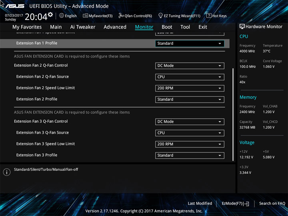Click the 40x ratio value
Viewport: 288px width, 216px height.
[242, 82]
